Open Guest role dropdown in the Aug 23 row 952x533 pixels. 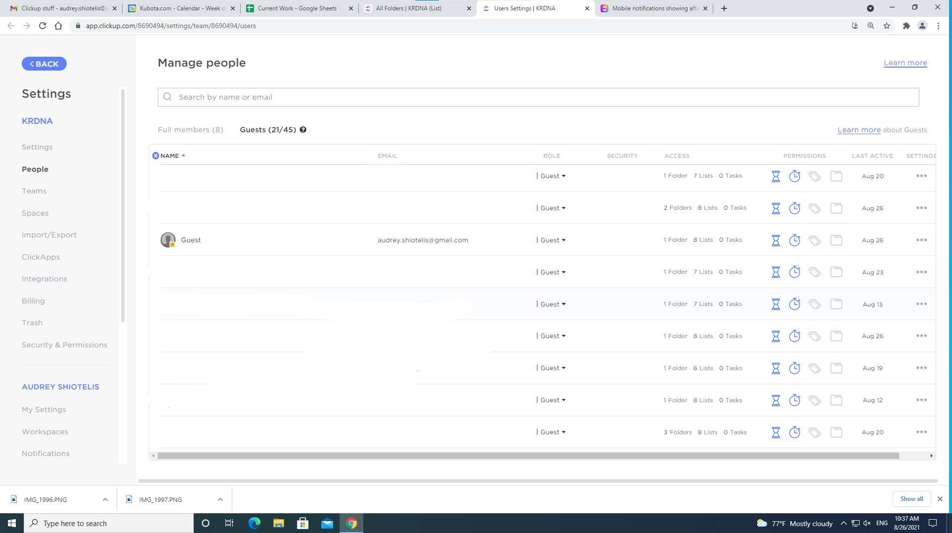click(x=552, y=272)
